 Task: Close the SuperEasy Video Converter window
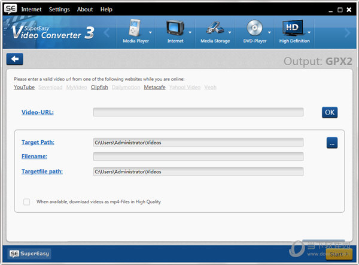[x=349, y=10]
